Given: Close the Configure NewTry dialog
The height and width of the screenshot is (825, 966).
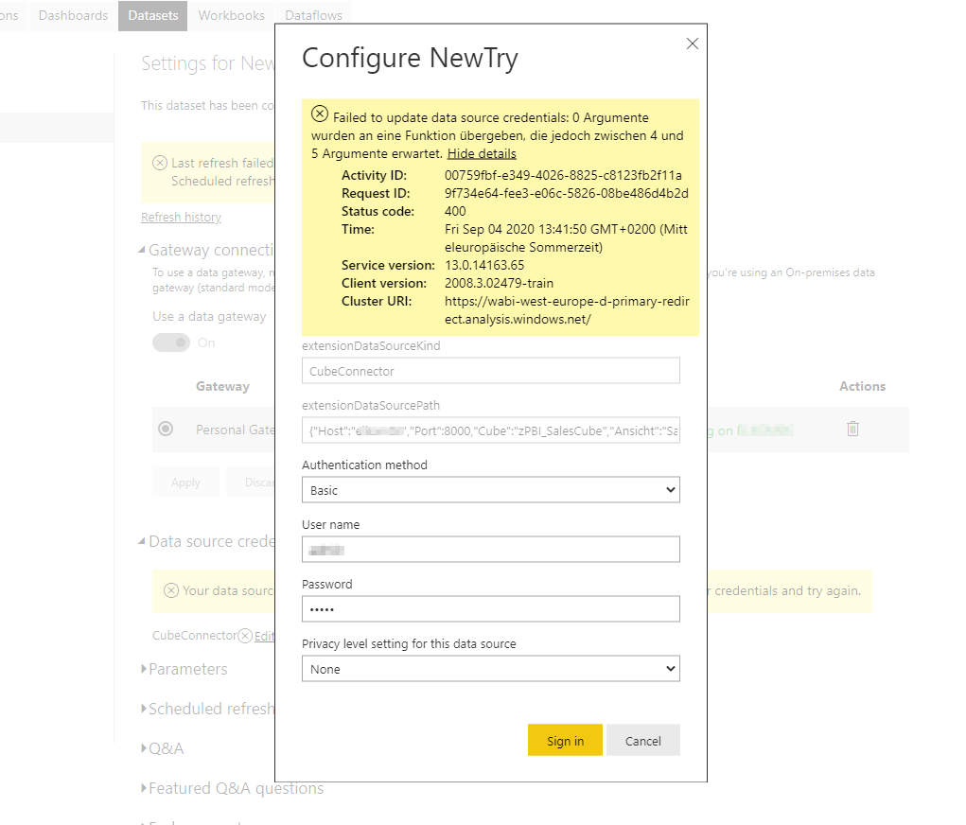Looking at the screenshot, I should (x=693, y=44).
